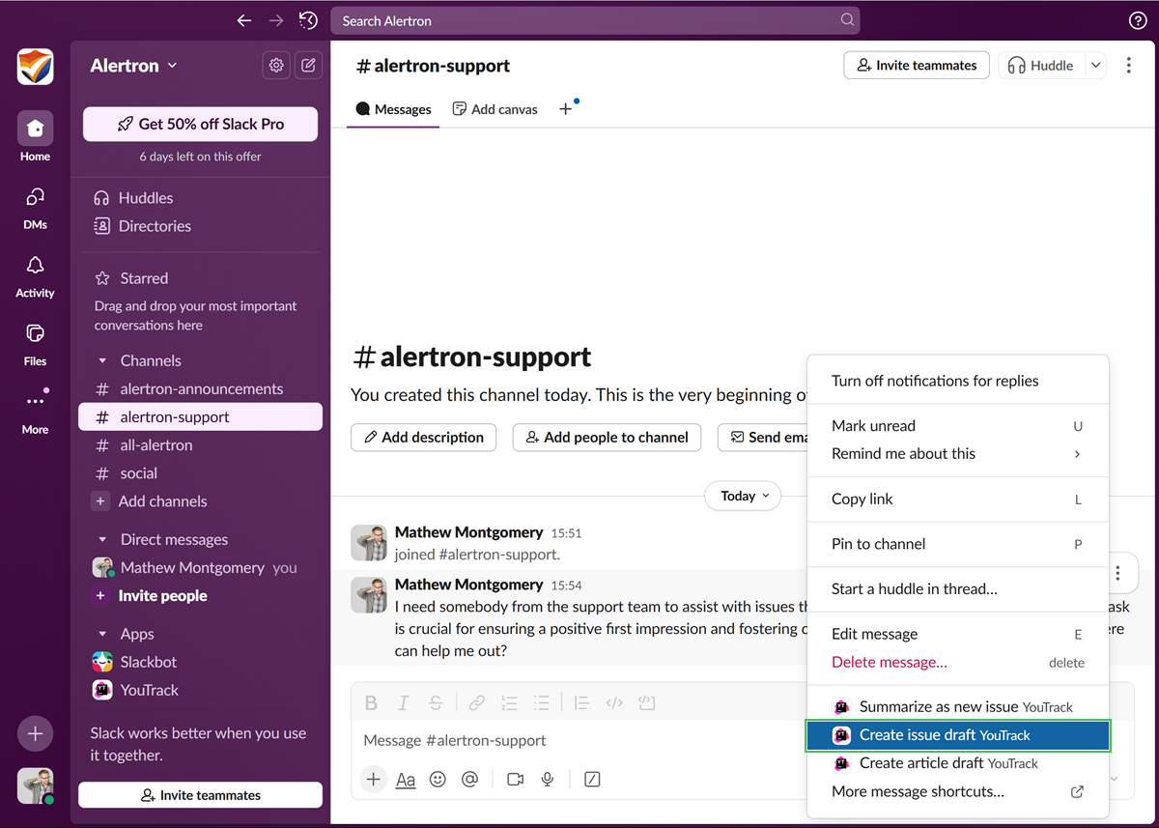Toggle strikethrough formatting in composer

pos(436,703)
